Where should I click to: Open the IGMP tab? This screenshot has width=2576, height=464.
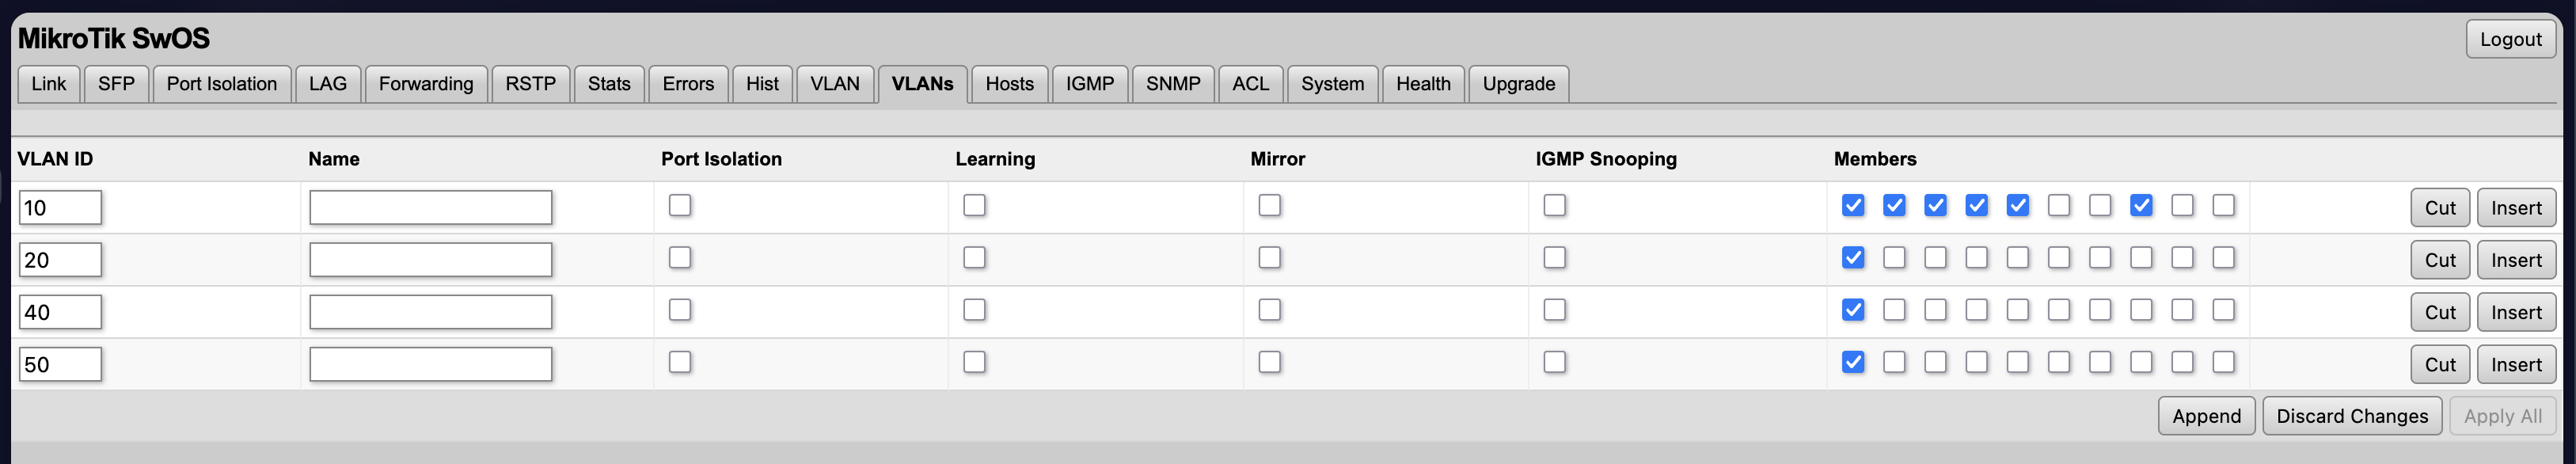pyautogui.click(x=1089, y=84)
